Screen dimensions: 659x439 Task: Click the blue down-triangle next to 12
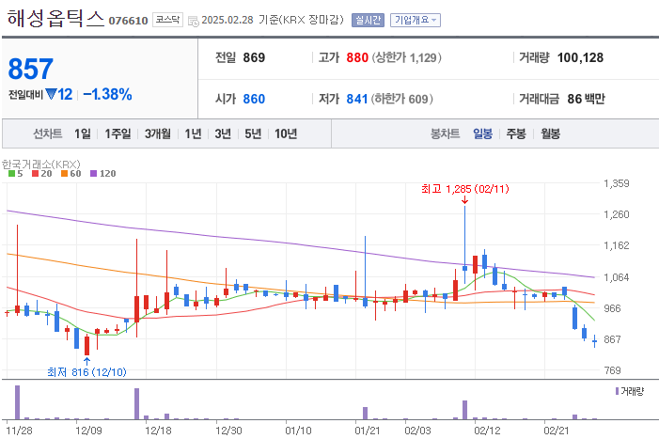pyautogui.click(x=52, y=94)
